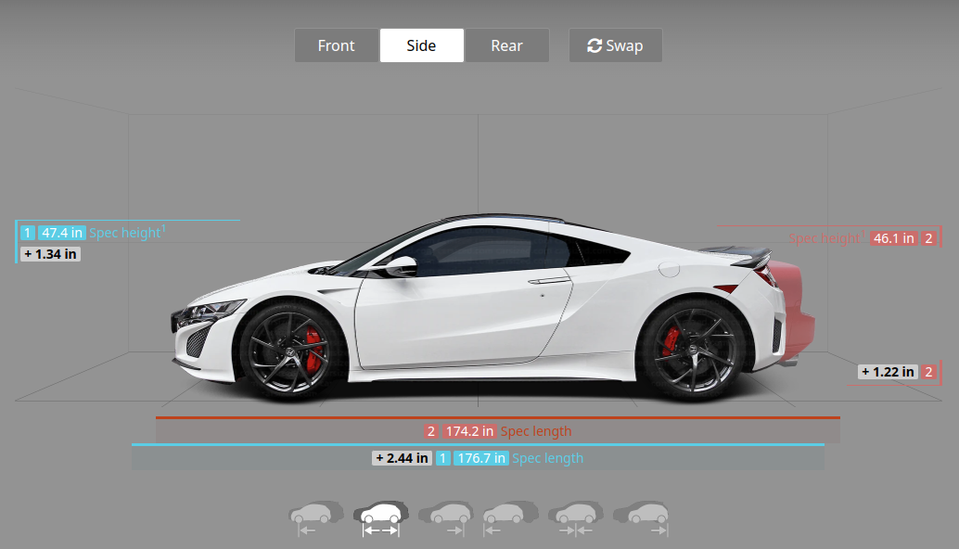Click the + 1.34 in height difference

pos(51,254)
